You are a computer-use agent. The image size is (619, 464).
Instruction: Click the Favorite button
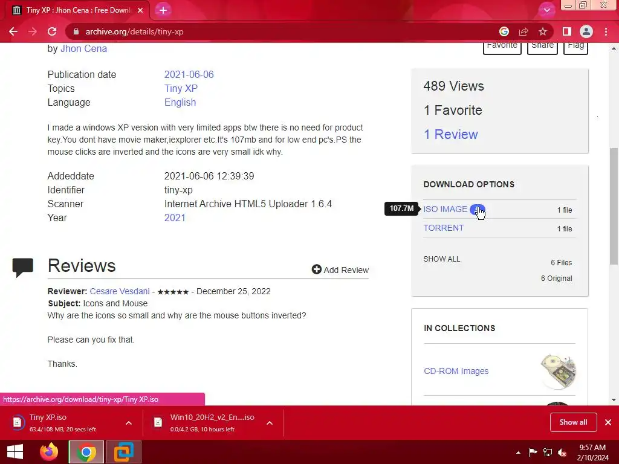point(502,47)
